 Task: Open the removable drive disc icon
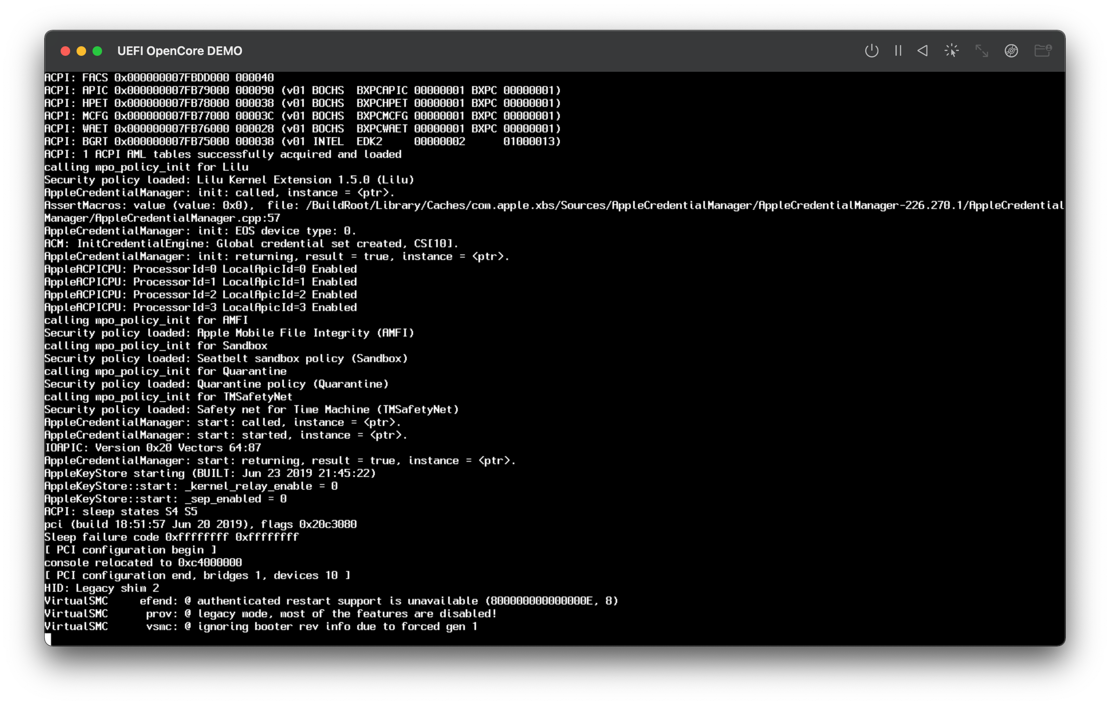1012,51
